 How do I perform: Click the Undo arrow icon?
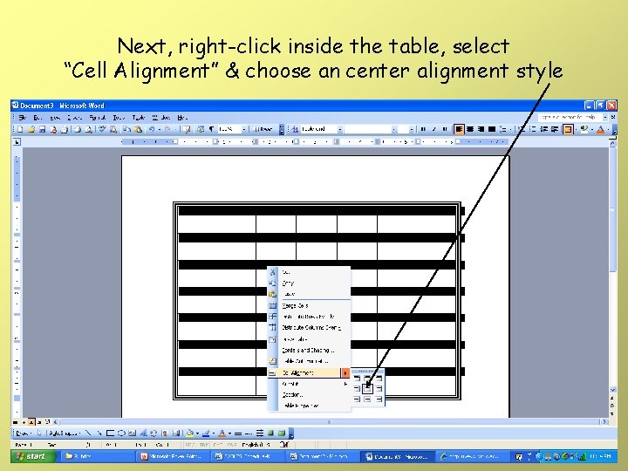(152, 129)
